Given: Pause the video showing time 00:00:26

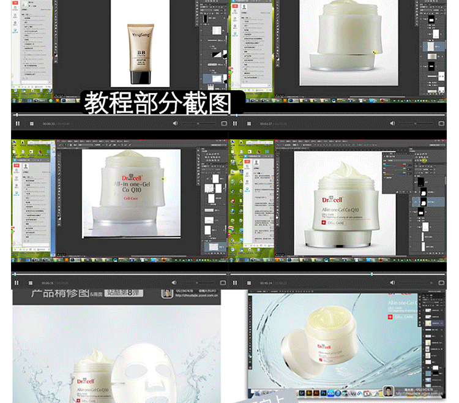Looking at the screenshot, I should pyautogui.click(x=17, y=282).
